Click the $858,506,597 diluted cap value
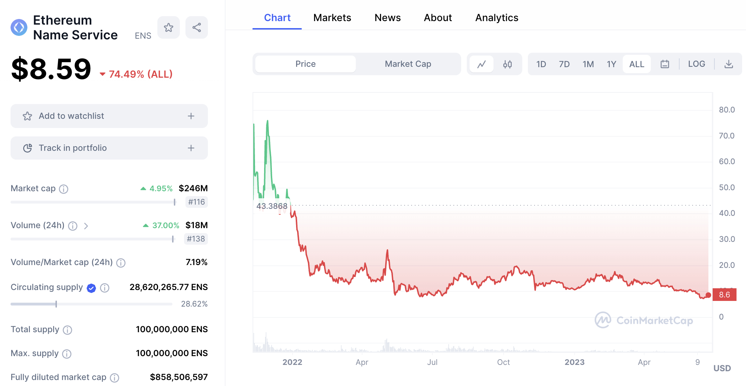Screen dimensions: 746x386 click(x=179, y=377)
